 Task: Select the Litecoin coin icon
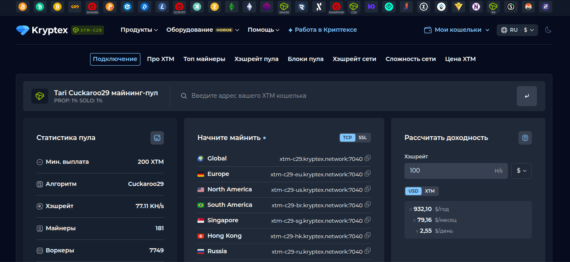pyautogui.click(x=162, y=7)
